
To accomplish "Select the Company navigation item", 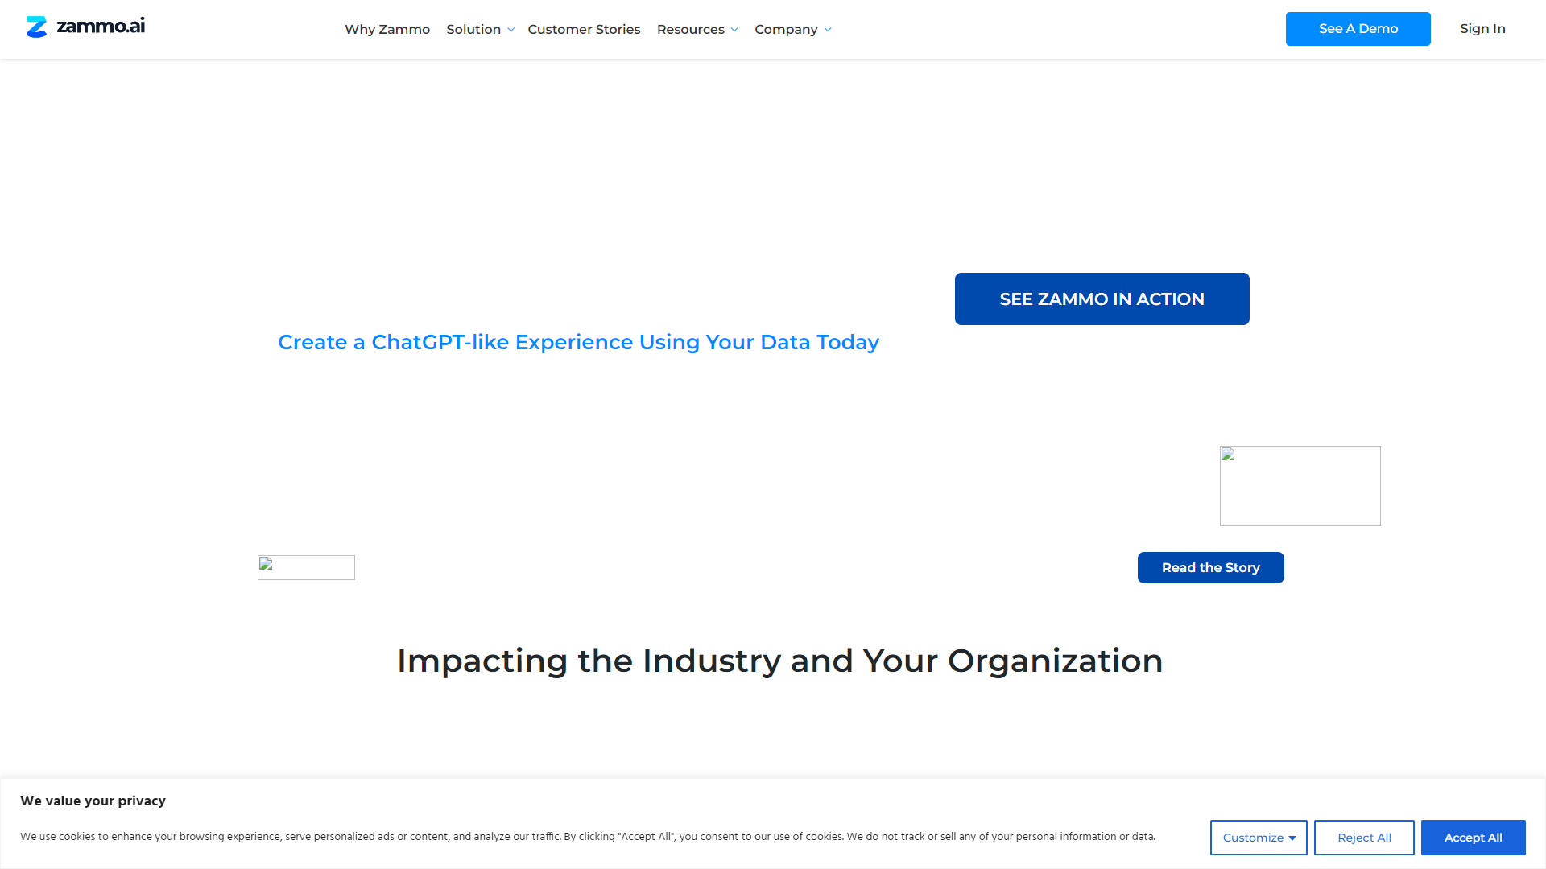I will (x=786, y=30).
